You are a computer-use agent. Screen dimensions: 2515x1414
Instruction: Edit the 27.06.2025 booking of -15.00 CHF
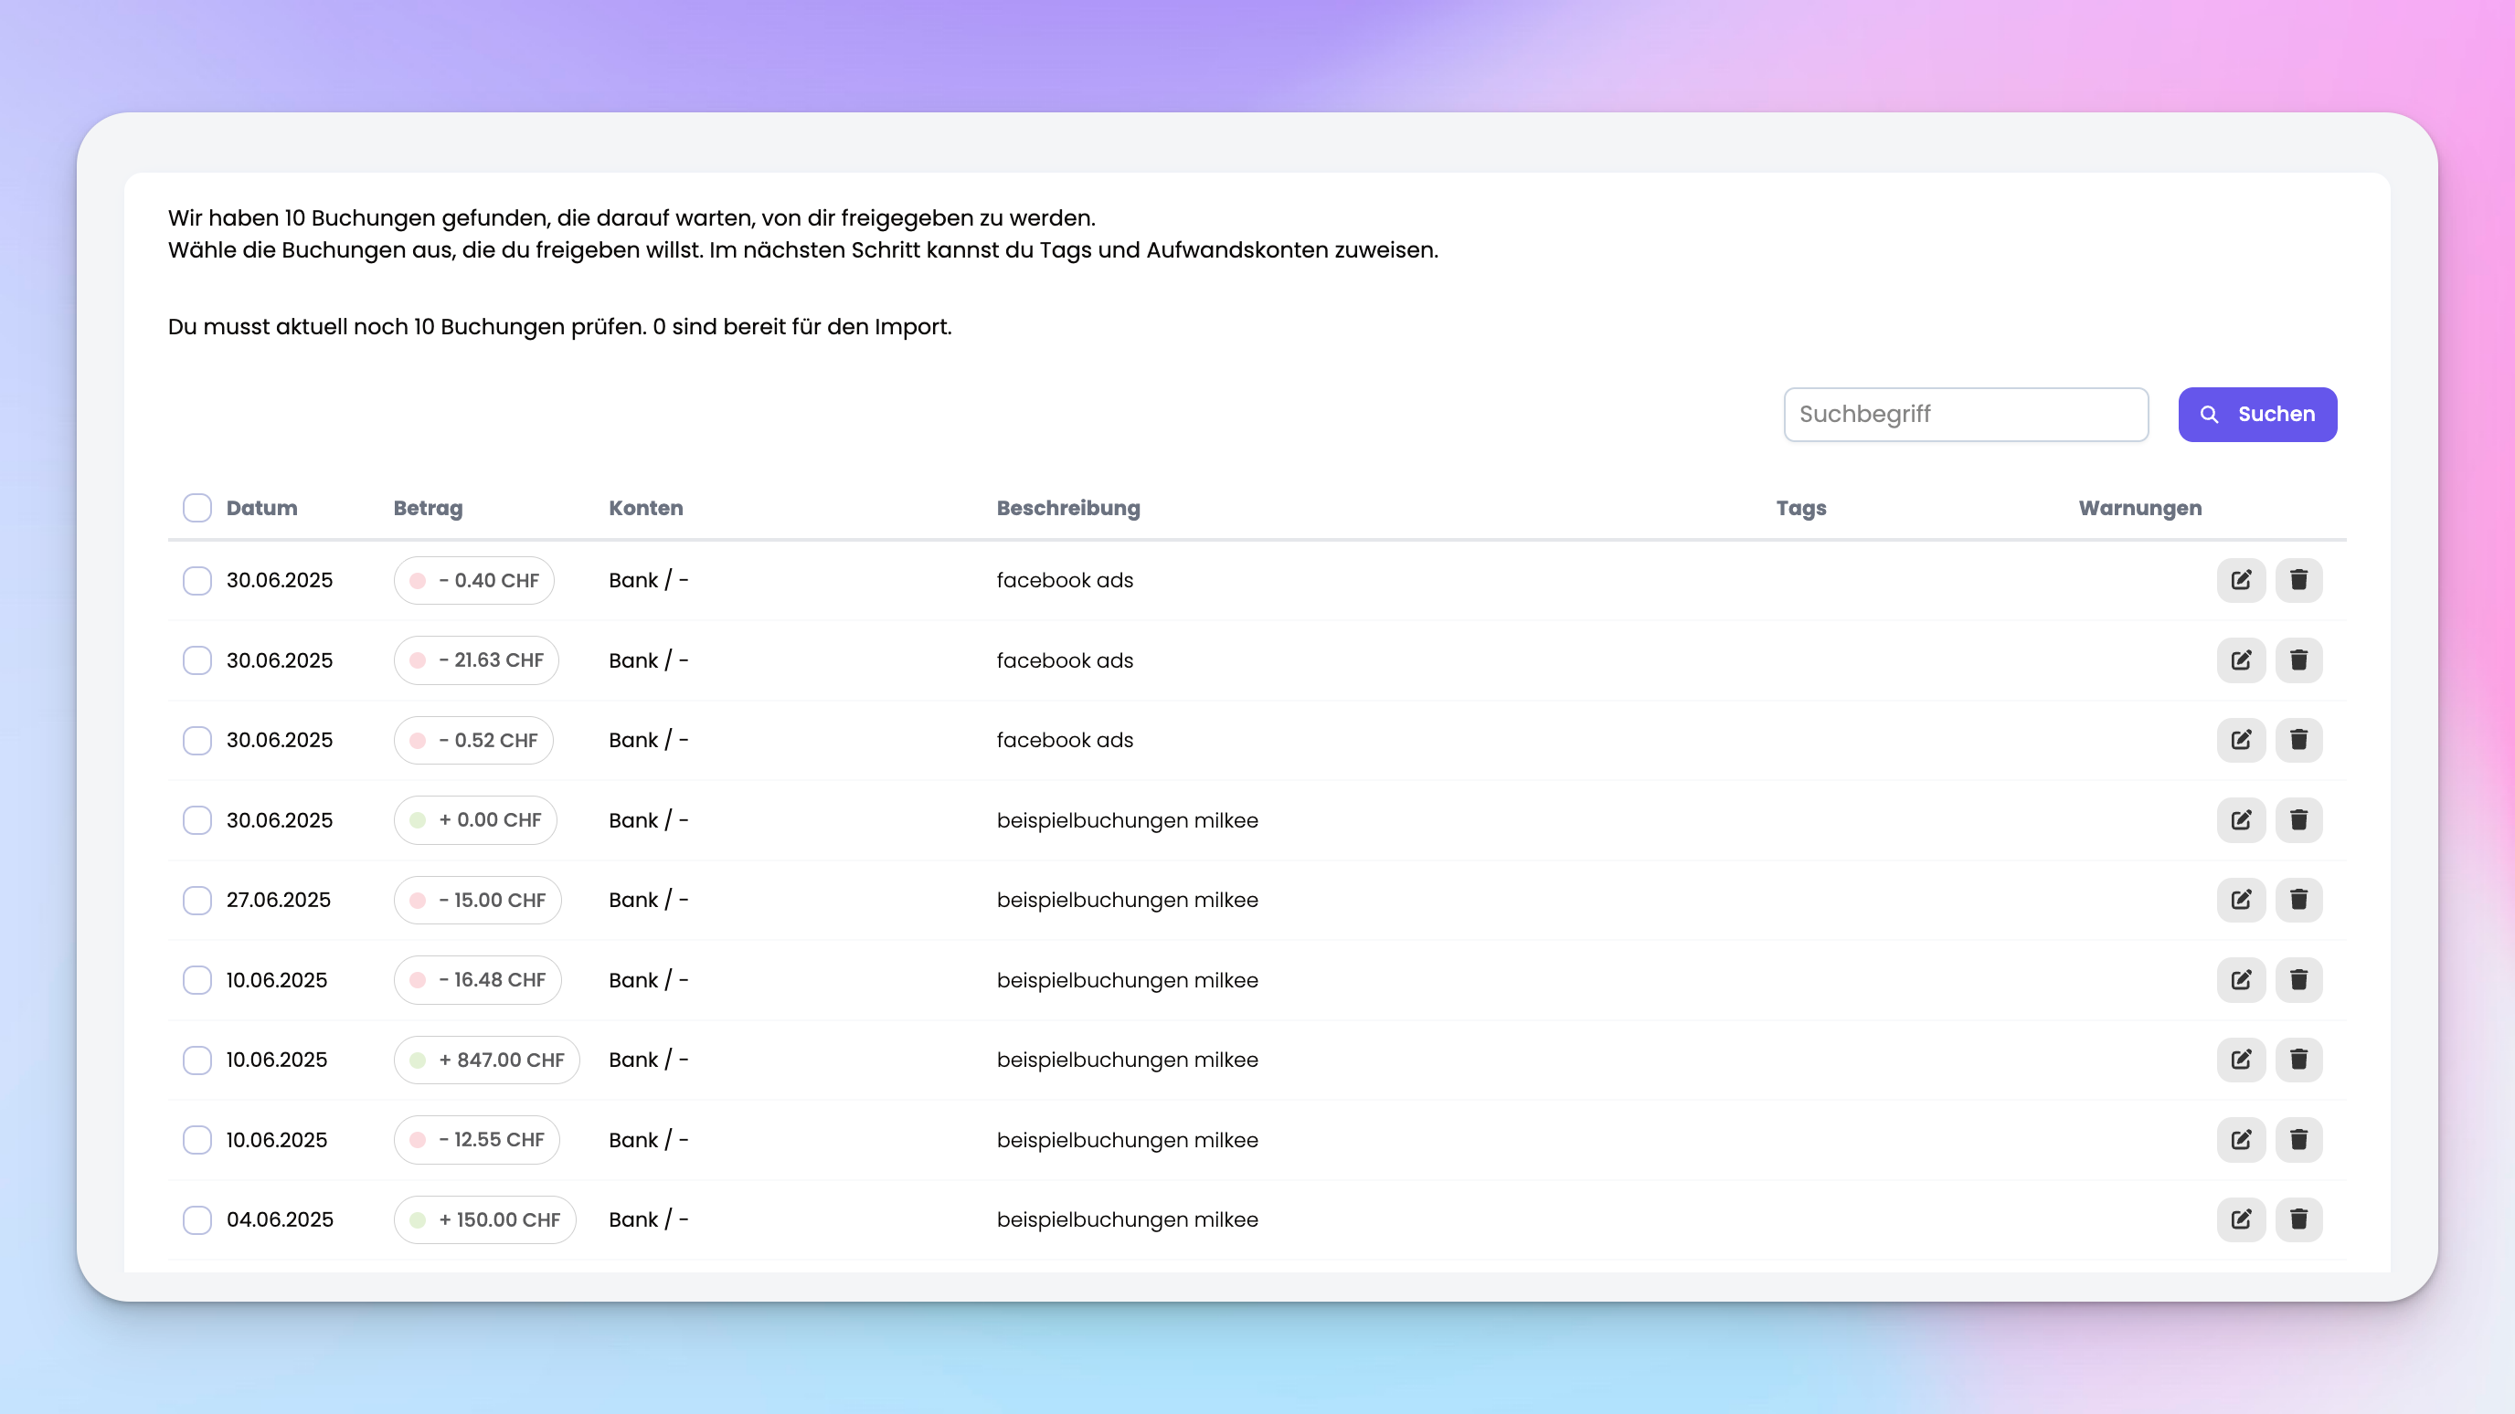point(2241,900)
